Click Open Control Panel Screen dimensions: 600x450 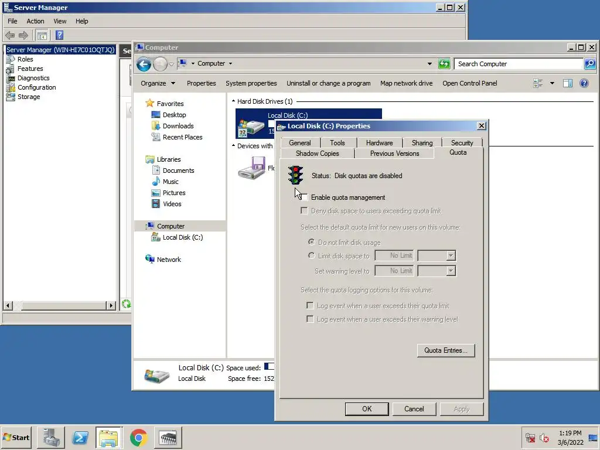[469, 83]
